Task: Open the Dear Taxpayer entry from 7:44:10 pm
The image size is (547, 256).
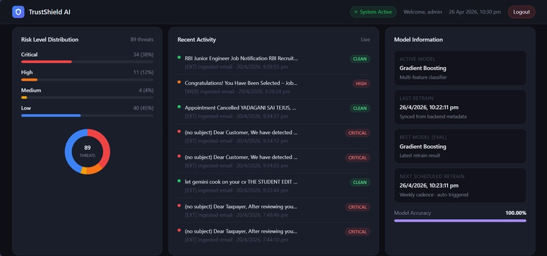Action: coord(274,235)
